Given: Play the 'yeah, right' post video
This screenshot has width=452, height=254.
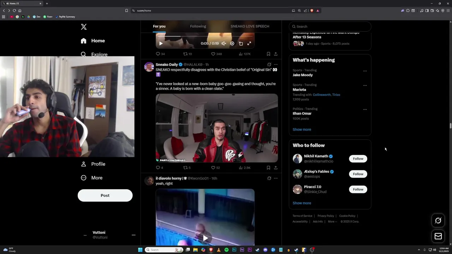Looking at the screenshot, I should [205, 238].
